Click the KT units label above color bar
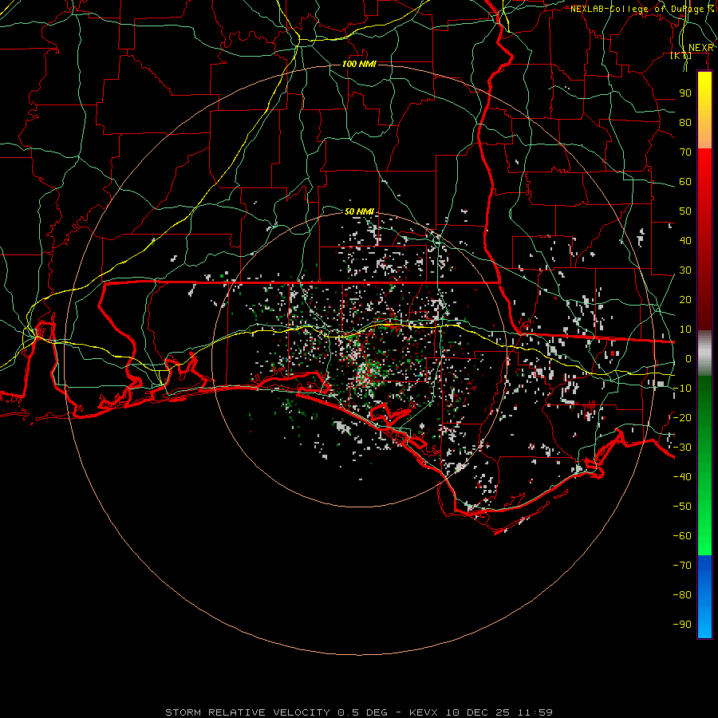The image size is (718, 718). (681, 55)
